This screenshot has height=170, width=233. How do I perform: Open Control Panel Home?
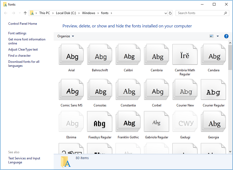tap(23, 24)
